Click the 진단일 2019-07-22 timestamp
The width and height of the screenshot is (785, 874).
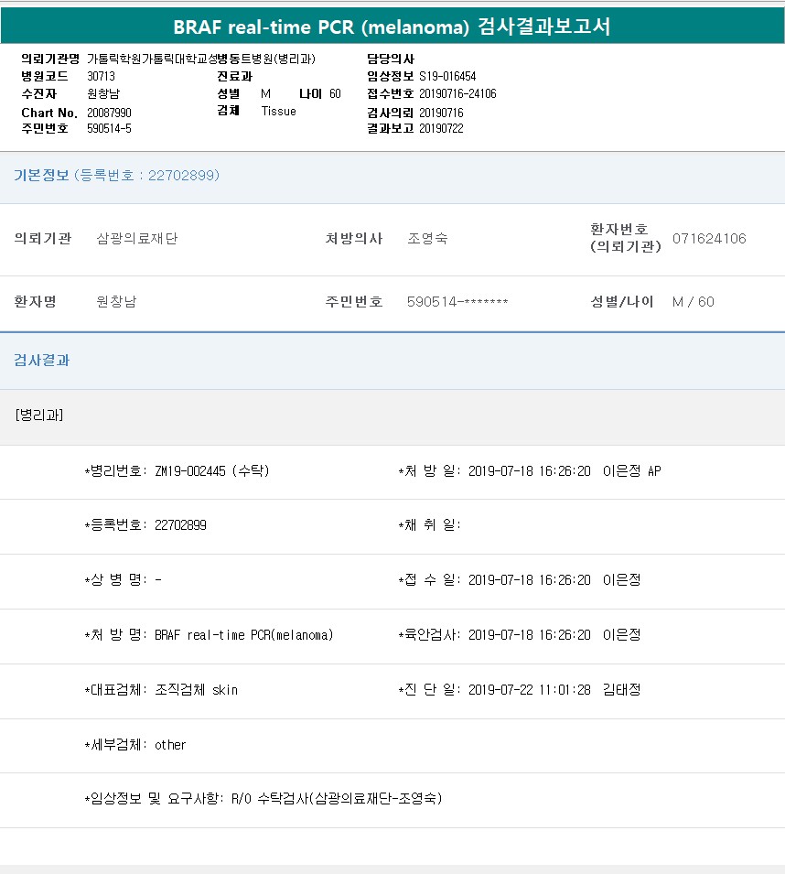coord(529,690)
